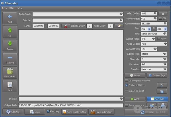The image size is (171, 117).
Task: Click the Encode button
Action: point(146,112)
